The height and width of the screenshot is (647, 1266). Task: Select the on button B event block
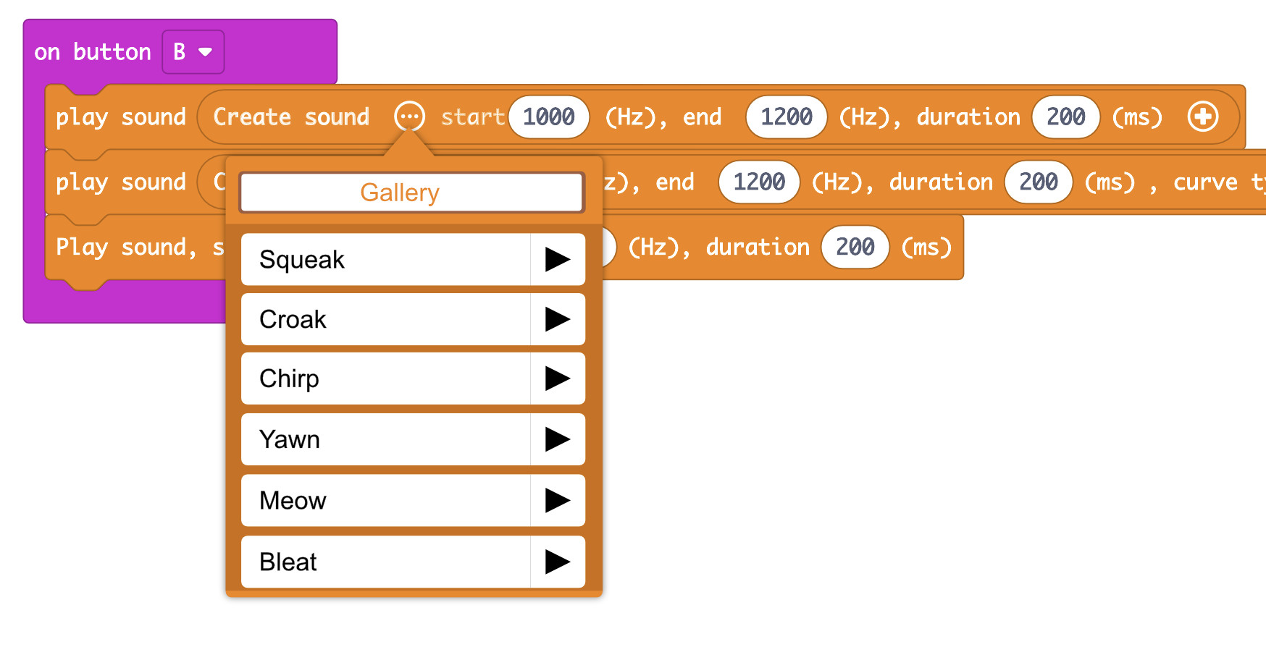tap(93, 51)
